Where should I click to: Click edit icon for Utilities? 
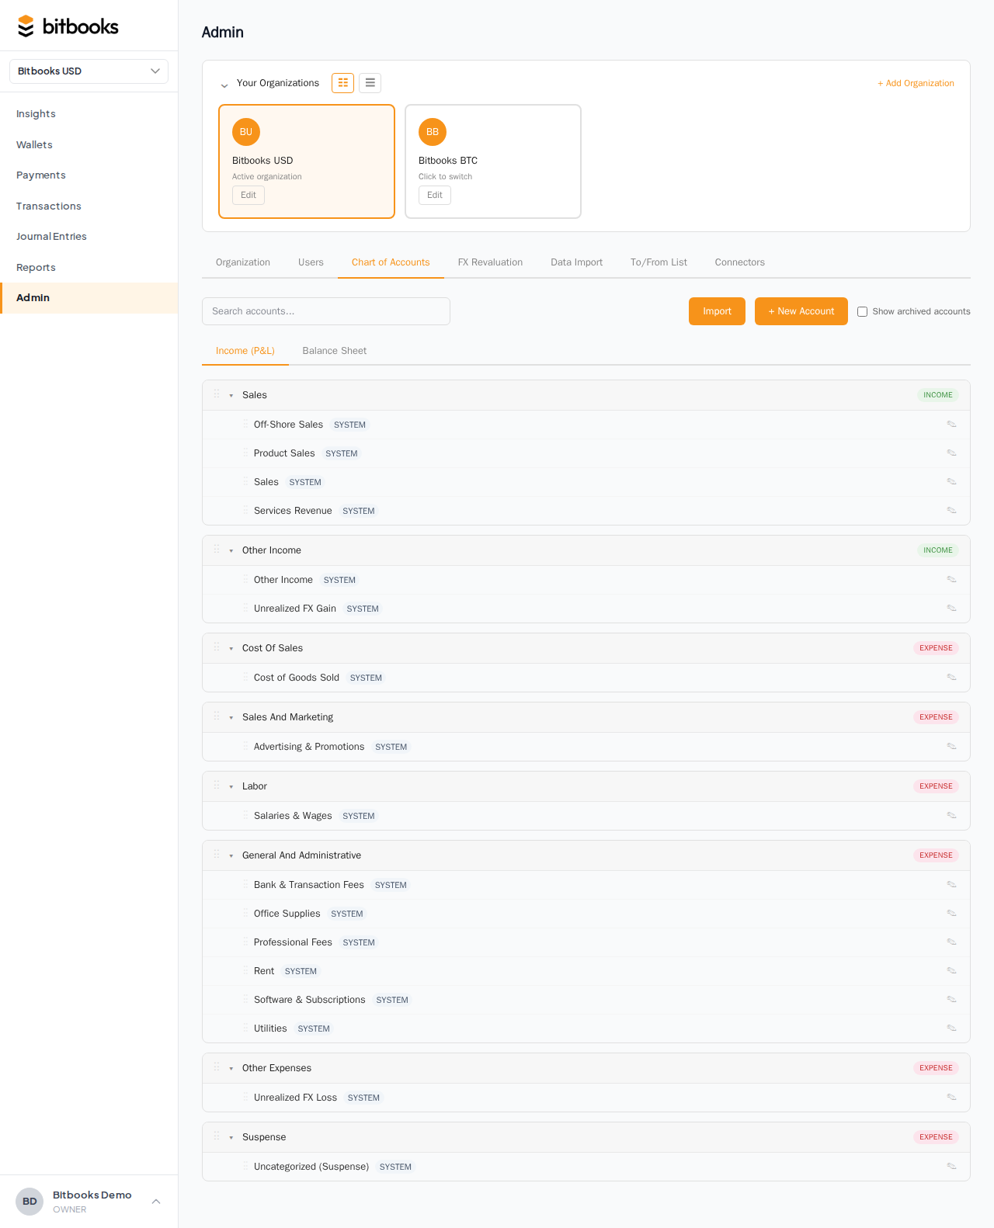coord(951,1028)
